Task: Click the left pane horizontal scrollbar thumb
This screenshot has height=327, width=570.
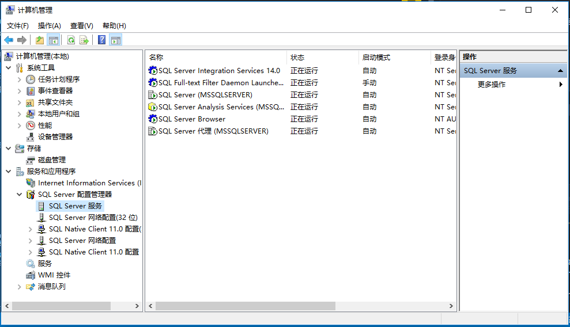Action: [61, 306]
